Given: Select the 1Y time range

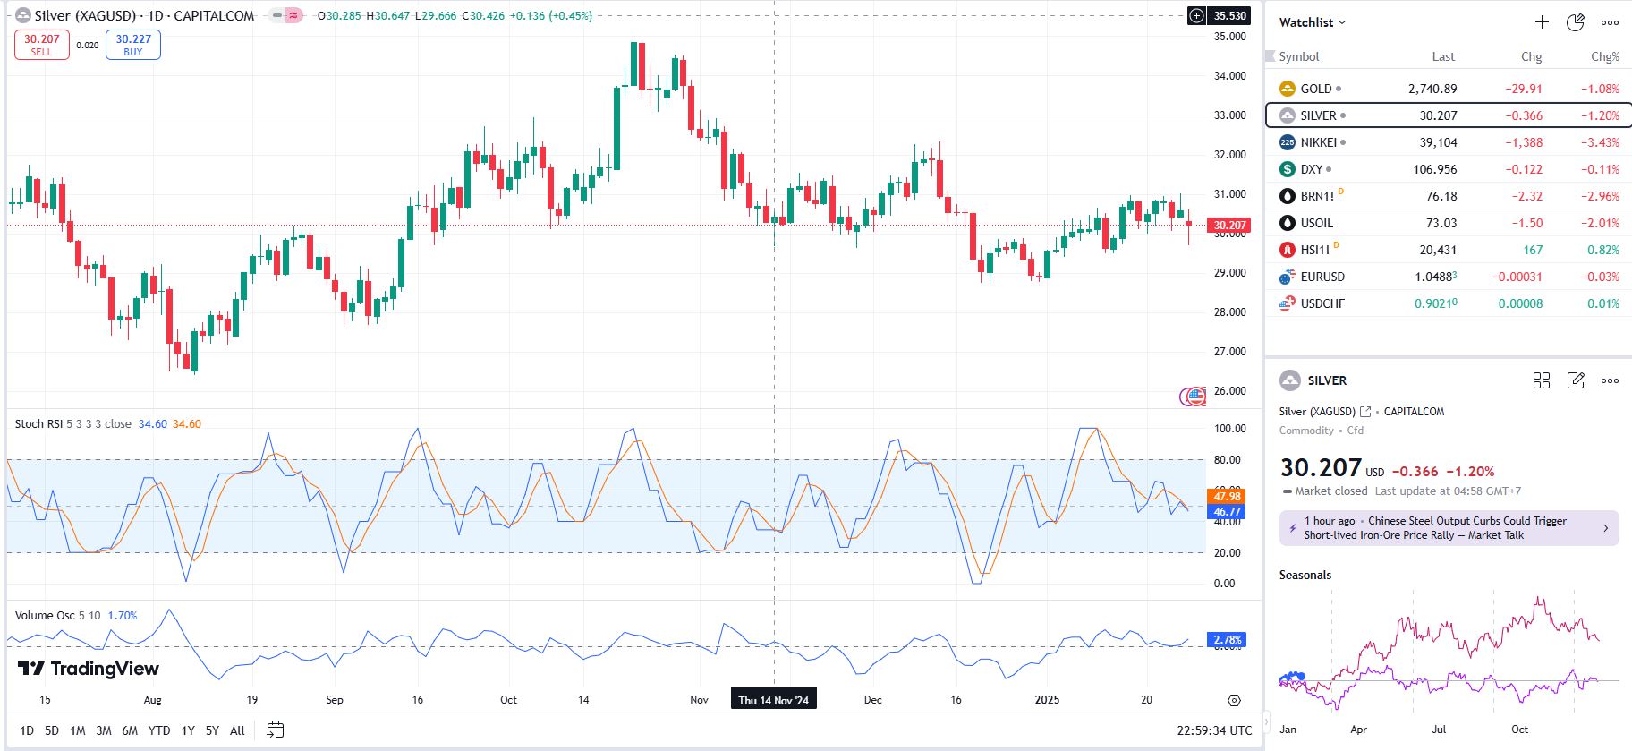Looking at the screenshot, I should click(x=188, y=730).
